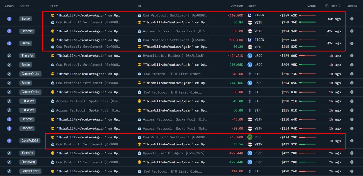The height and width of the screenshot is (176, 363).
Task: Click green value bar beside $158.35K
Action: click(307, 22)
